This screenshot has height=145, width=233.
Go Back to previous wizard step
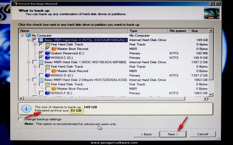point(146,134)
